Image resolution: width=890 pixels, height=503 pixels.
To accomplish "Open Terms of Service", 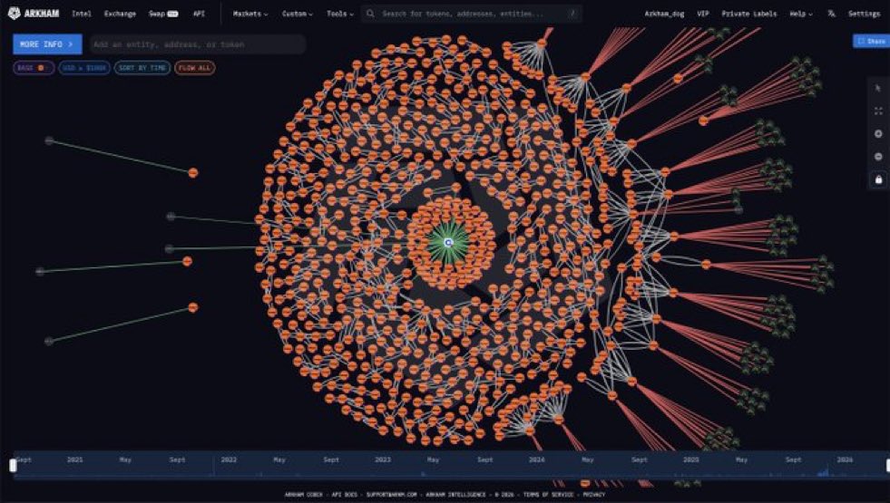I will click(548, 495).
